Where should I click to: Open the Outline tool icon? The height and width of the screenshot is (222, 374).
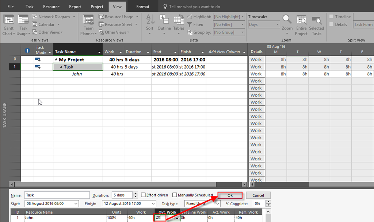[x=164, y=20]
